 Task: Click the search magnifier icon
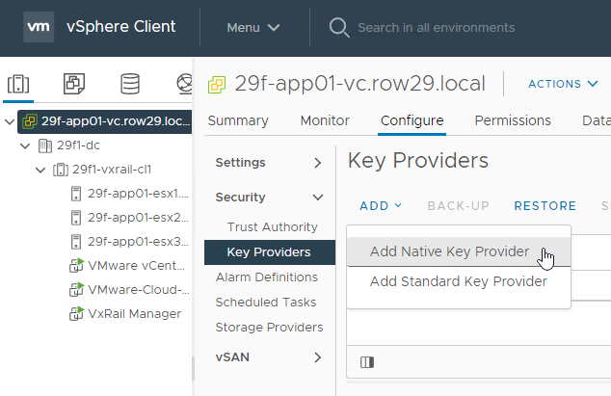pyautogui.click(x=339, y=28)
